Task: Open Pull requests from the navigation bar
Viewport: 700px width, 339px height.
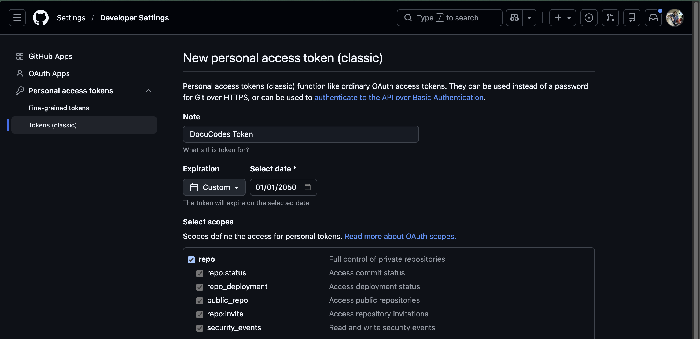Action: point(610,17)
